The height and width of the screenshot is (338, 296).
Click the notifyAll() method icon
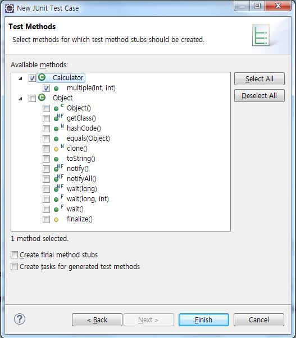(58, 178)
